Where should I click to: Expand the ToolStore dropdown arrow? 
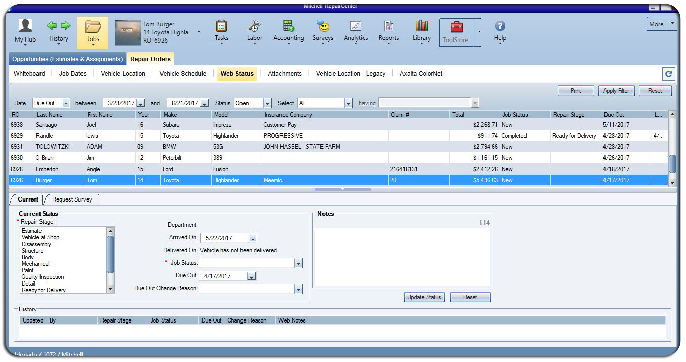tap(479, 32)
